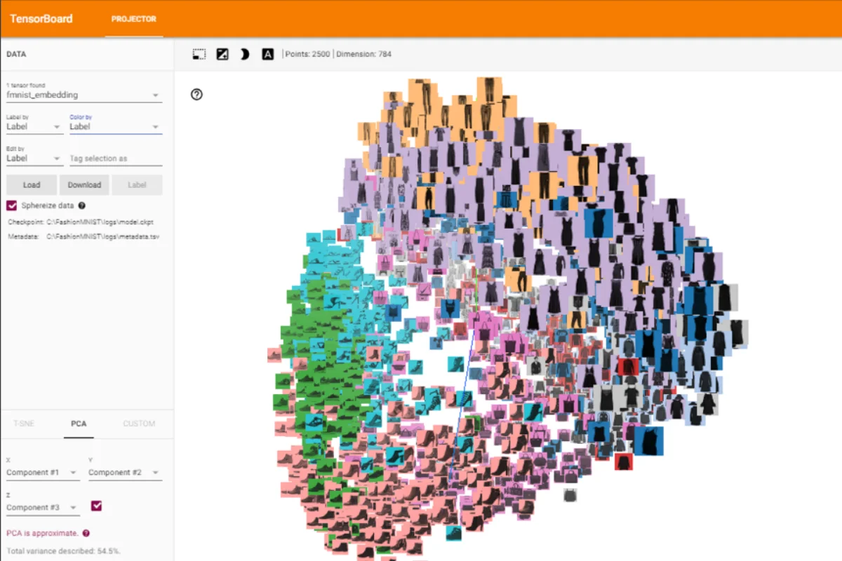This screenshot has width=842, height=561.
Task: Click the Download button
Action: (84, 184)
